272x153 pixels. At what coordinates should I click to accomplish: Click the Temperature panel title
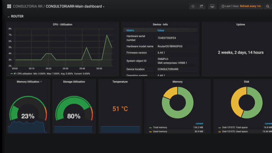pyautogui.click(x=120, y=82)
